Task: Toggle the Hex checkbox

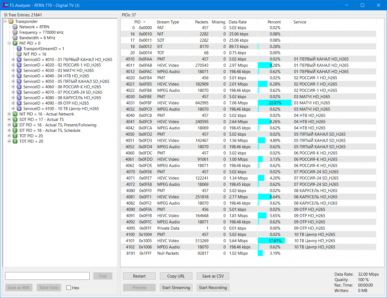Action: [69, 288]
